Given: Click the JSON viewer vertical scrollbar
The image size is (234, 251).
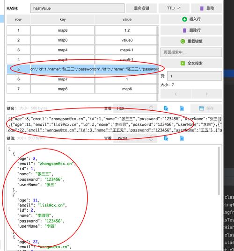Looking at the screenshot, I should coord(219,171).
